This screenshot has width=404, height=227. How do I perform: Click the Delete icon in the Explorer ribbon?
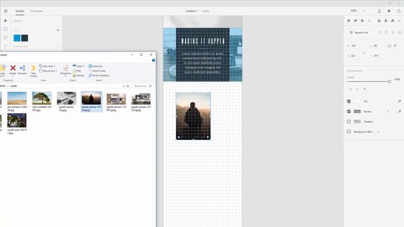tap(13, 69)
